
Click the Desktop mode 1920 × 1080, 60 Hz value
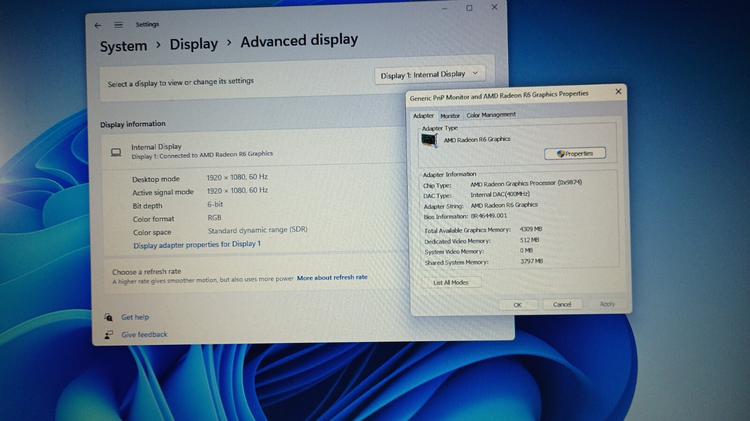tap(237, 177)
